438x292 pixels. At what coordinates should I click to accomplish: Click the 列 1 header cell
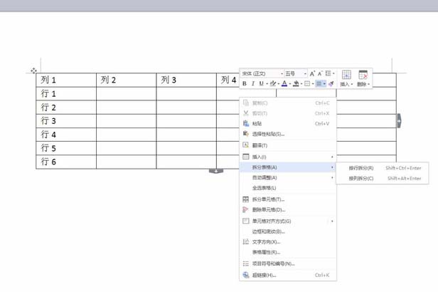(66, 80)
